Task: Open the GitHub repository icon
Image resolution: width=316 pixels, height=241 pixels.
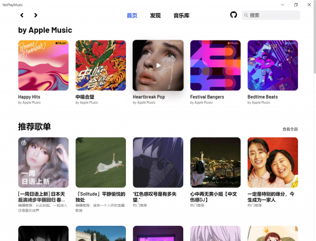Action: click(233, 15)
